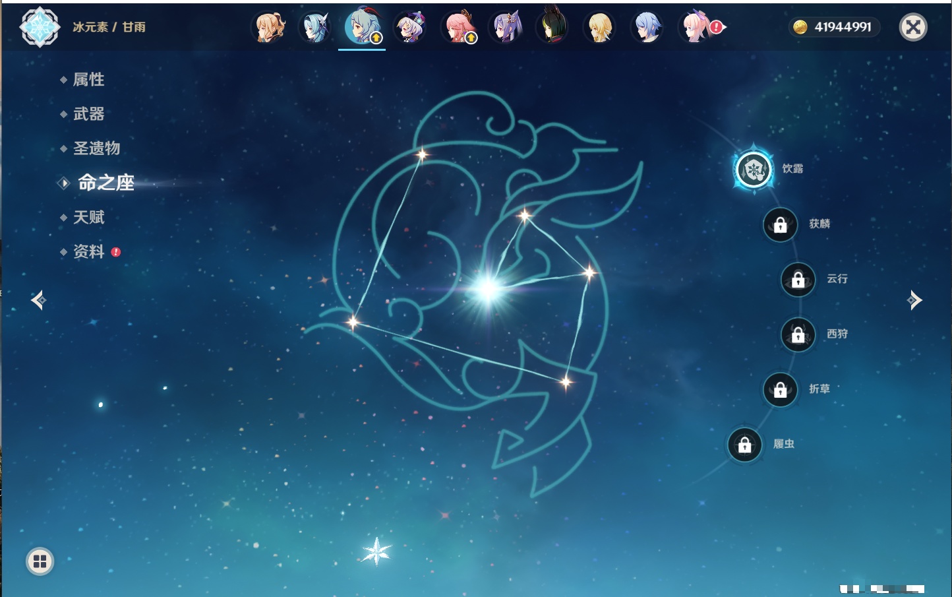Open the locked 云行 constellation node

[x=798, y=280]
